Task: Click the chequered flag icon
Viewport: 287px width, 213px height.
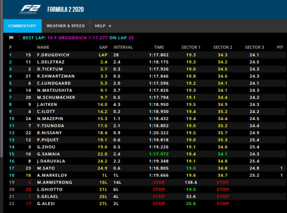Action: (x=11, y=38)
